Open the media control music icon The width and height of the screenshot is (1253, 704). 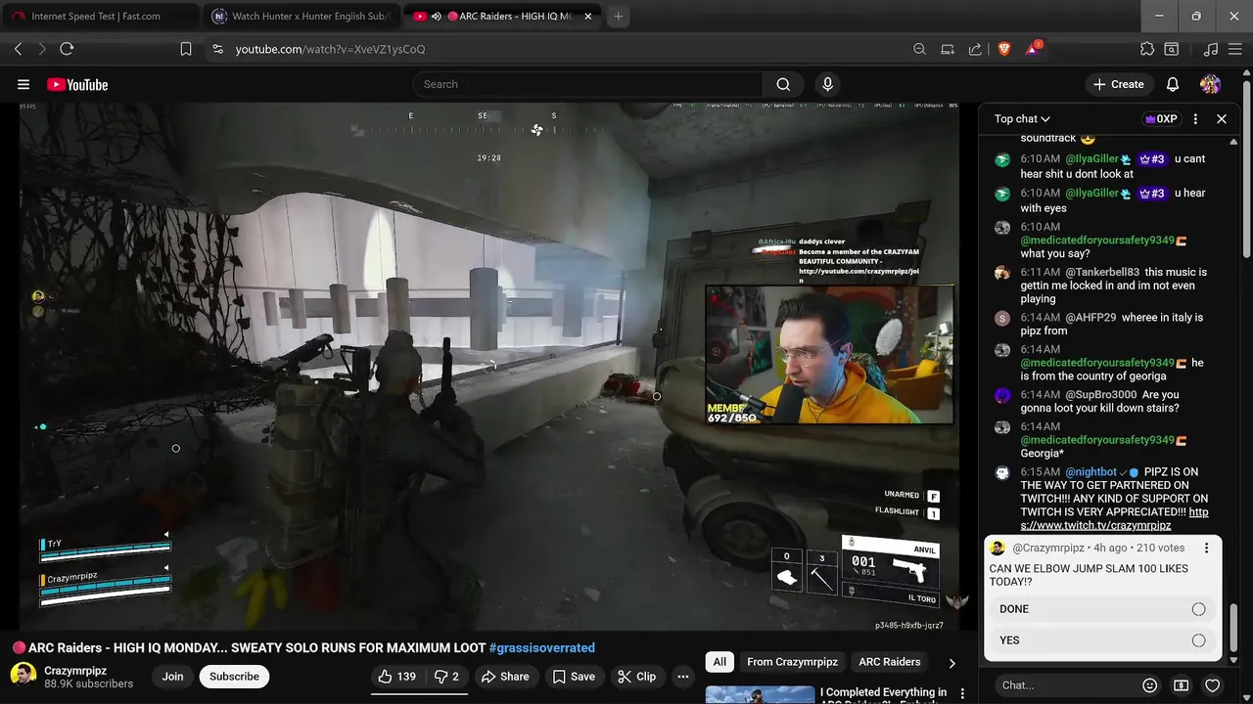pyautogui.click(x=1211, y=49)
